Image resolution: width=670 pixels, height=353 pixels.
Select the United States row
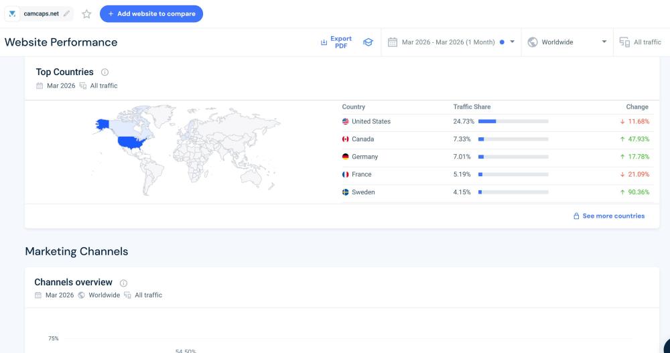(371, 122)
